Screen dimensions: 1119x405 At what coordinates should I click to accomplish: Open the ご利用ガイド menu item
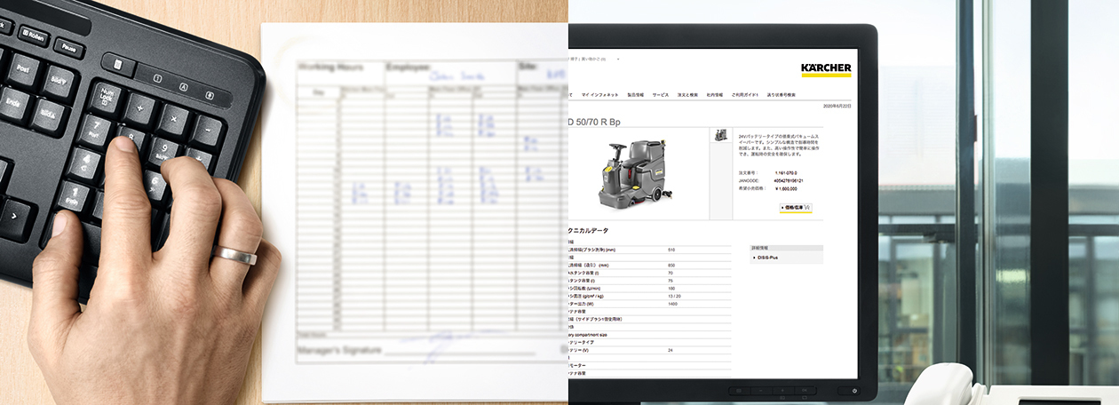tap(745, 94)
